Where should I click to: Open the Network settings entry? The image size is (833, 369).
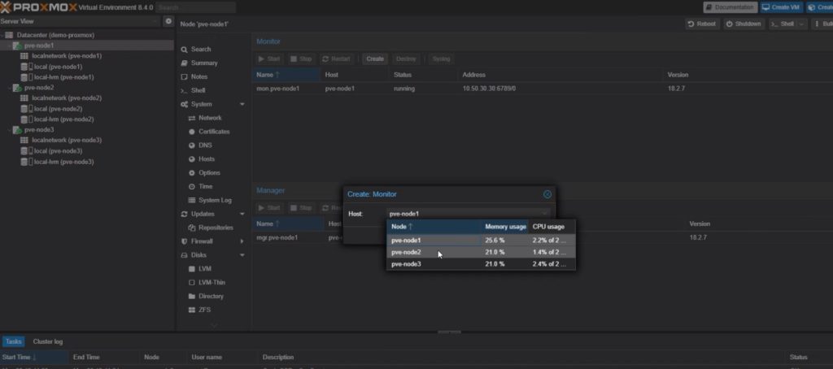[x=210, y=118]
